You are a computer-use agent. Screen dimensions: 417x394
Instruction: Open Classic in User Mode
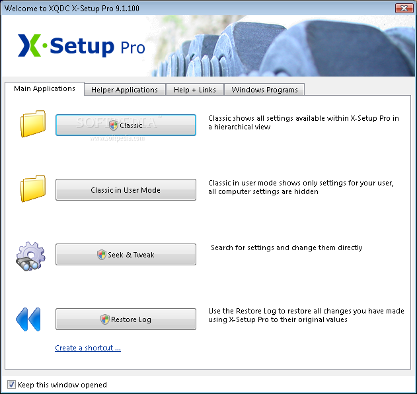coord(126,190)
